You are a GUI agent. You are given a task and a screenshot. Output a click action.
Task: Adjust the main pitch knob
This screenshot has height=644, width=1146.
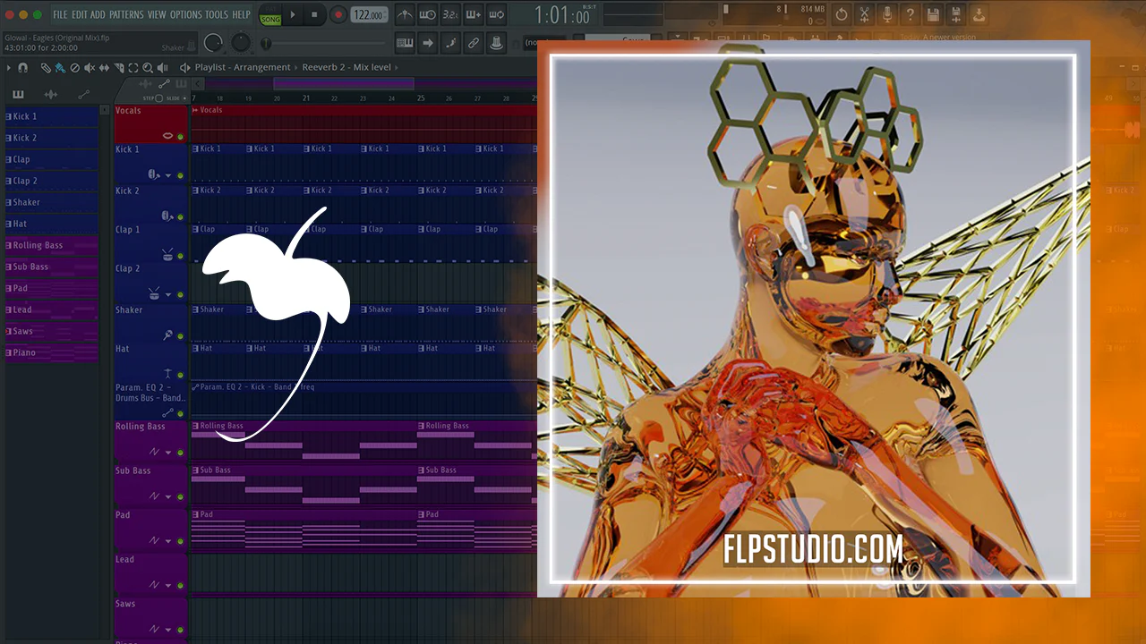242,42
